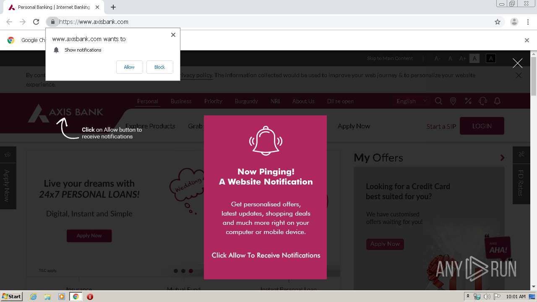Expand the English language dropdown
Viewport: 537px width, 302px height.
[x=412, y=101]
